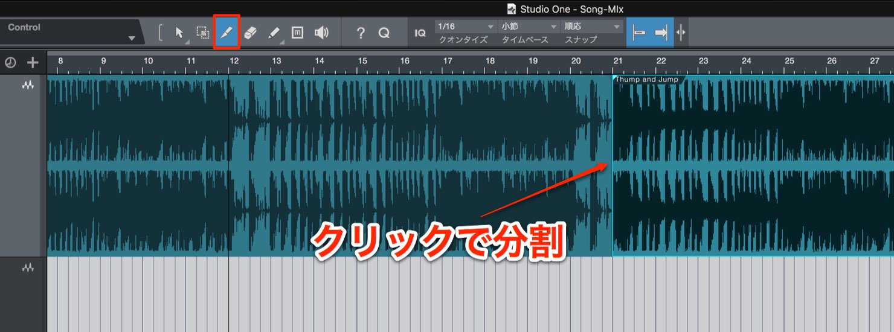Toggle snap to grid button
The width and height of the screenshot is (894, 332).
[638, 33]
